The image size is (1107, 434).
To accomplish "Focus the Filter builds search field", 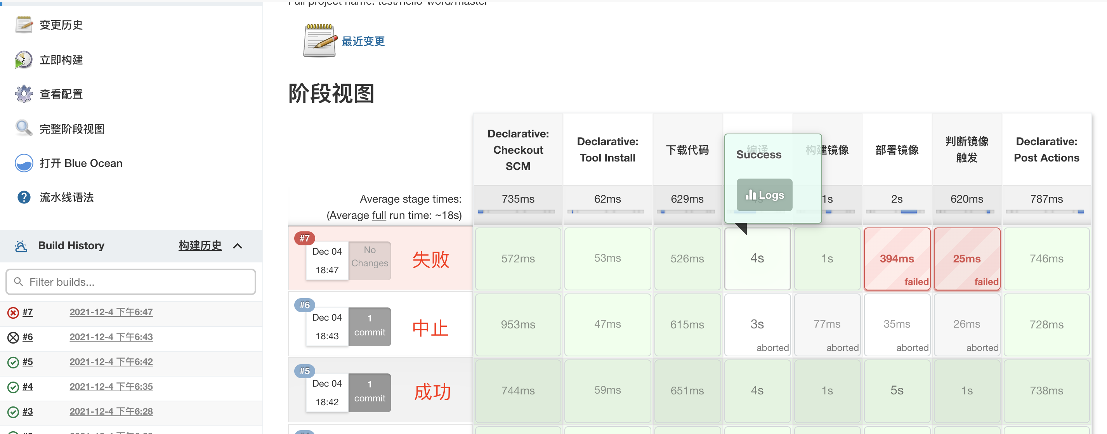I will point(131,282).
